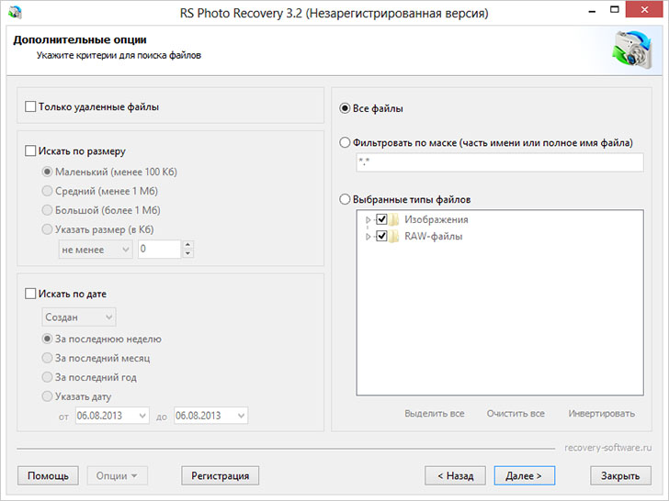
Task: Open the Создан date type dropdown
Action: (x=78, y=317)
